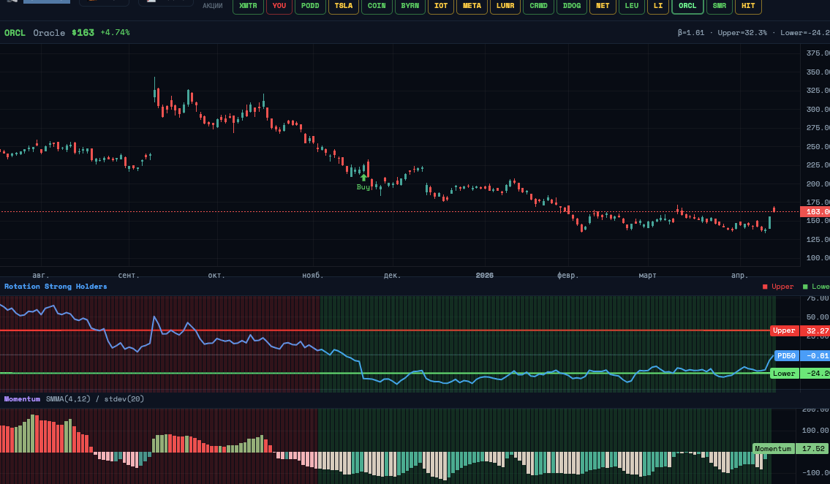This screenshot has height=484, width=830.
Task: Click the red 163.0 price tag
Action: click(815, 211)
